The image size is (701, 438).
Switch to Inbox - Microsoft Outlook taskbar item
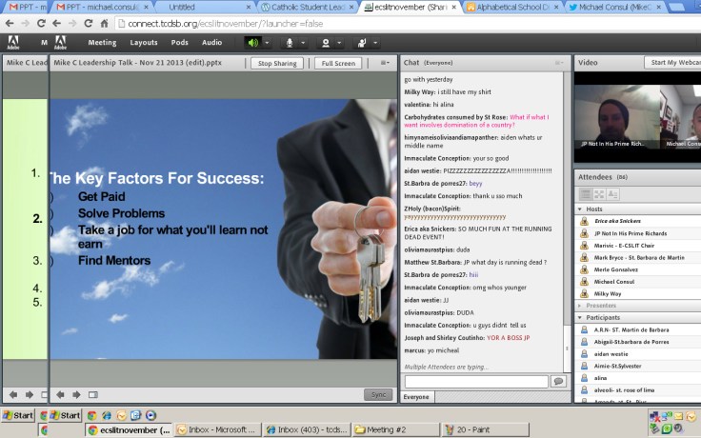[217, 430]
